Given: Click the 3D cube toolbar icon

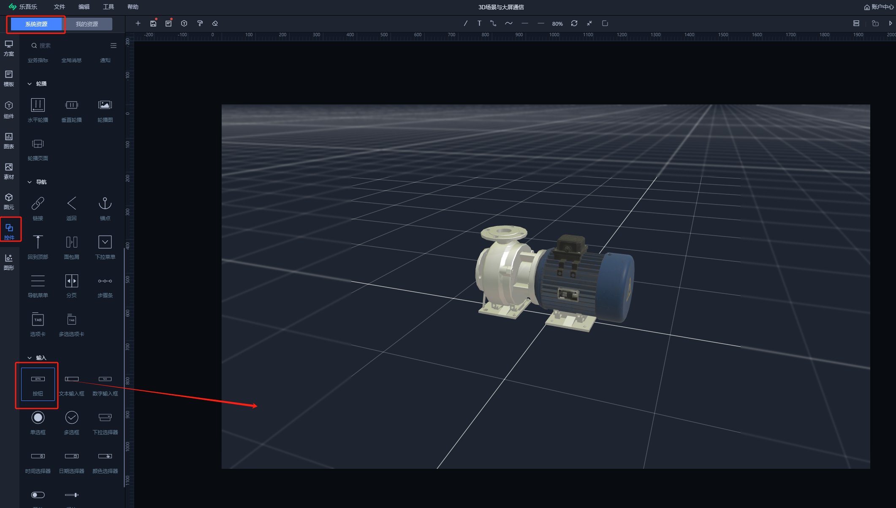Looking at the screenshot, I should [x=184, y=23].
